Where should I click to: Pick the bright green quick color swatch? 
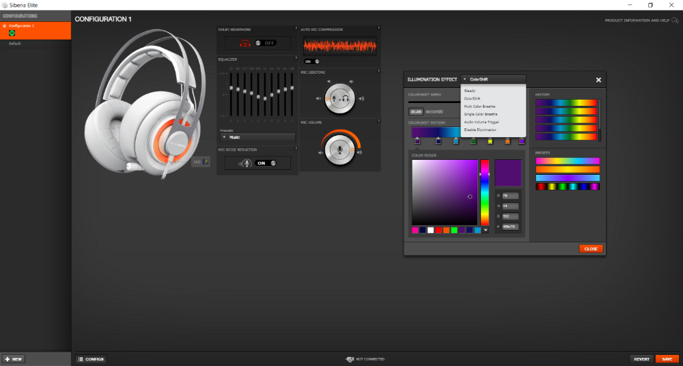[x=454, y=230]
